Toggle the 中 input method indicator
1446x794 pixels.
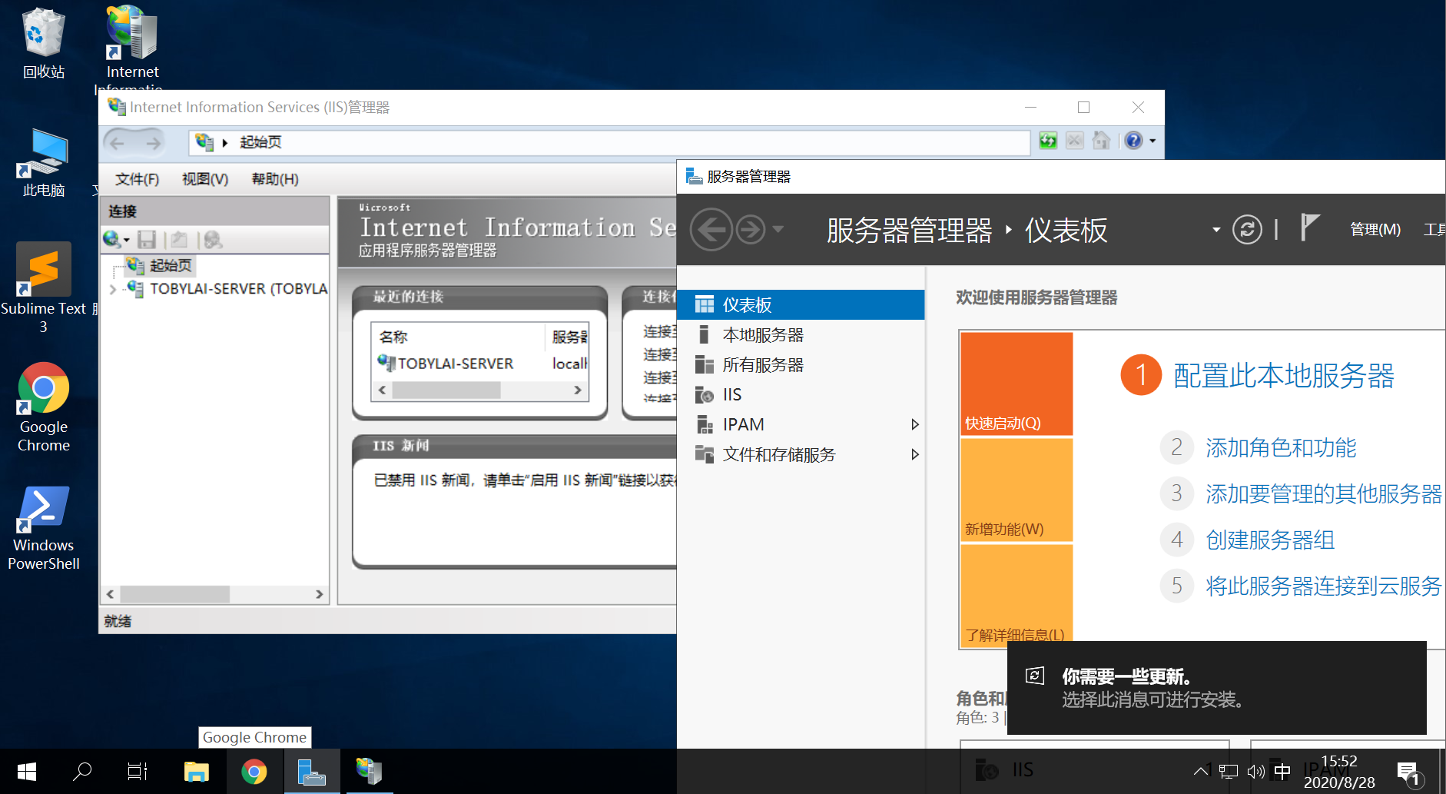[1282, 771]
